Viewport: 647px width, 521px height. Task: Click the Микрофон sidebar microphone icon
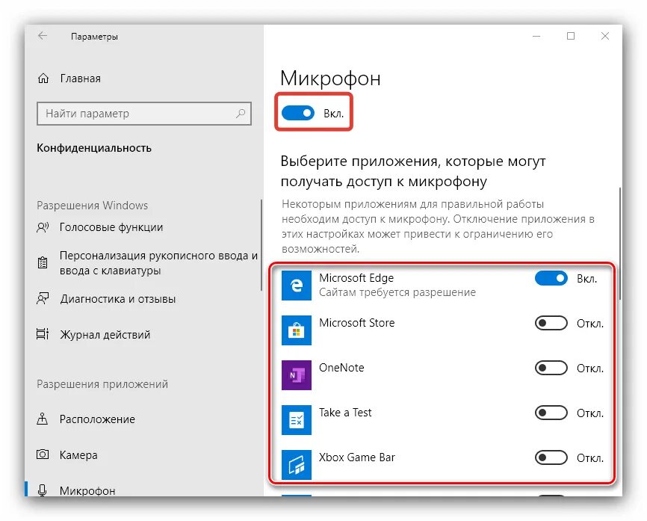42,490
